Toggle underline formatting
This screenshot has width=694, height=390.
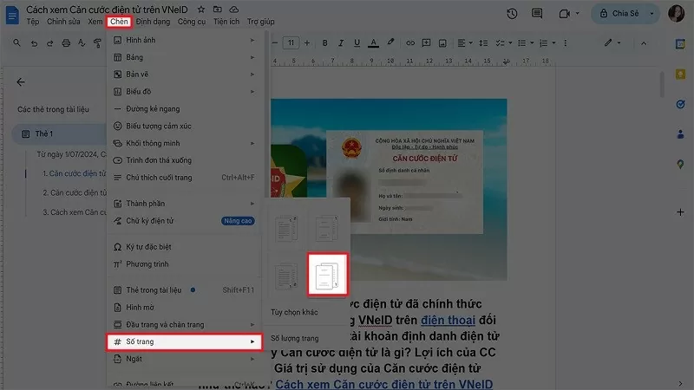[357, 42]
